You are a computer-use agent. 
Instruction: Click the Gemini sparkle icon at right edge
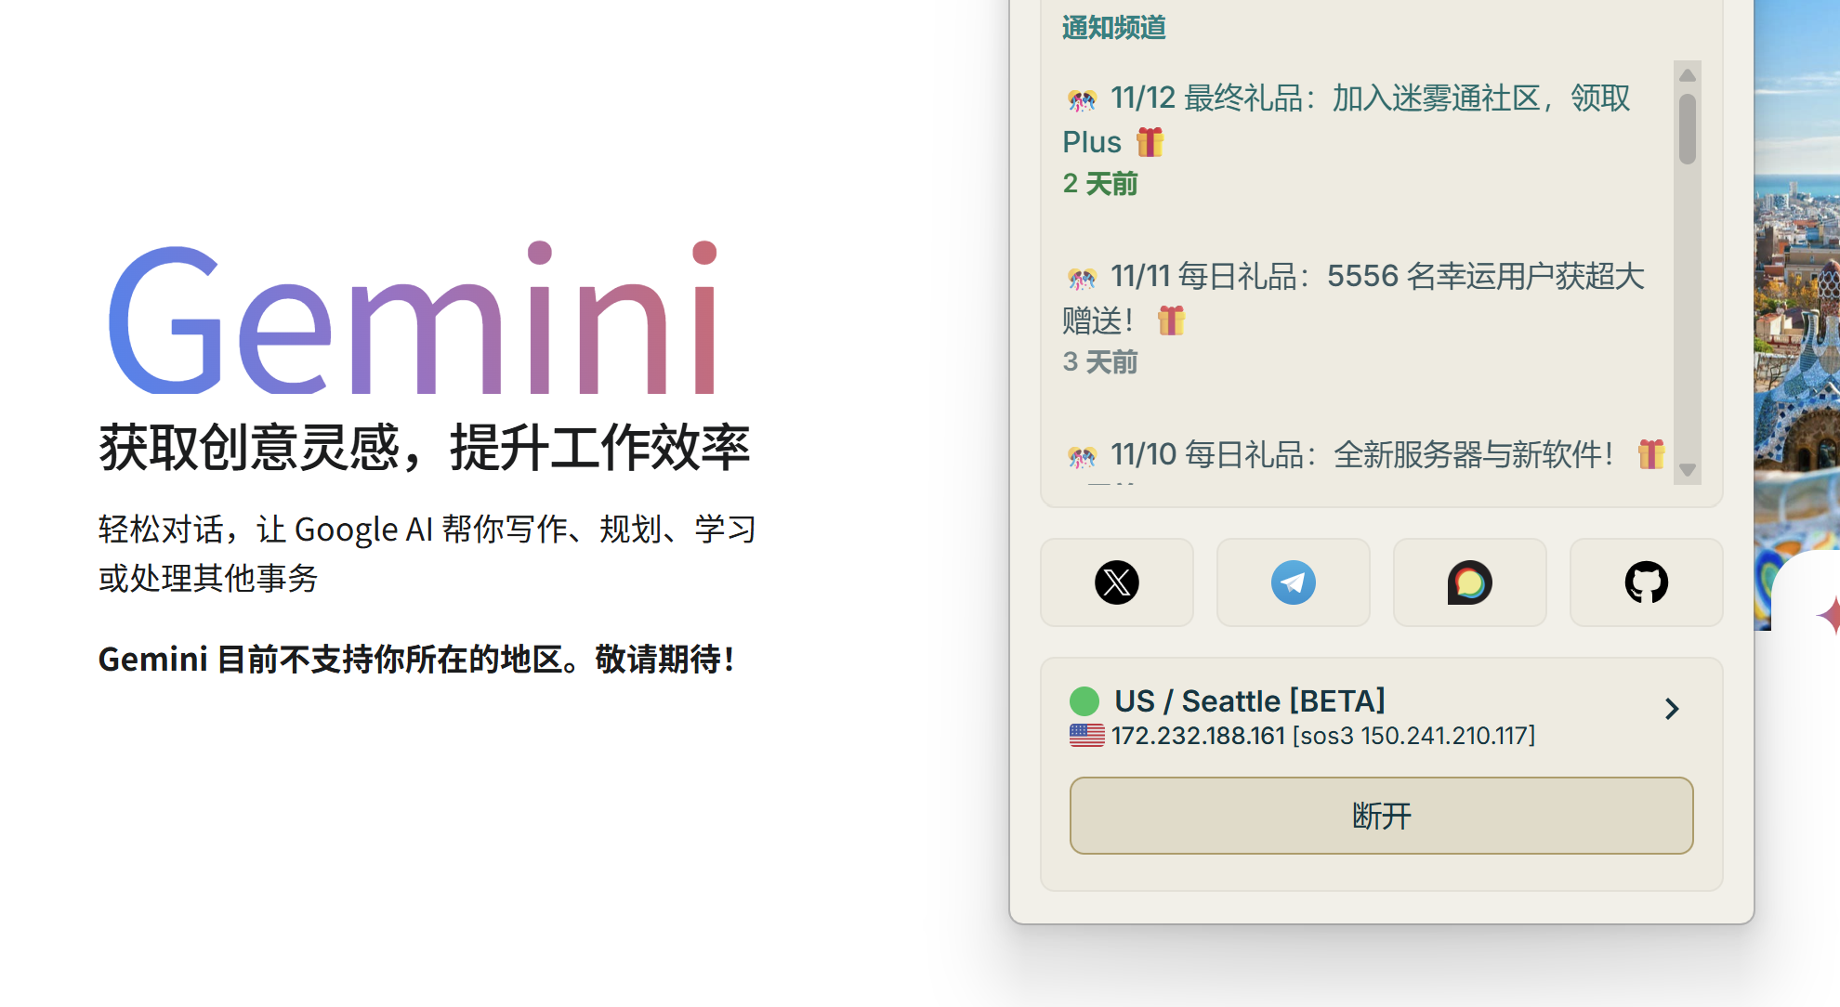click(1829, 615)
